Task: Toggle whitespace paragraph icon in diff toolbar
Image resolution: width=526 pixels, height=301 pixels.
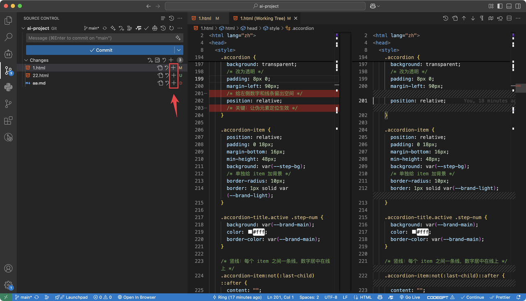Action: tap(482, 18)
